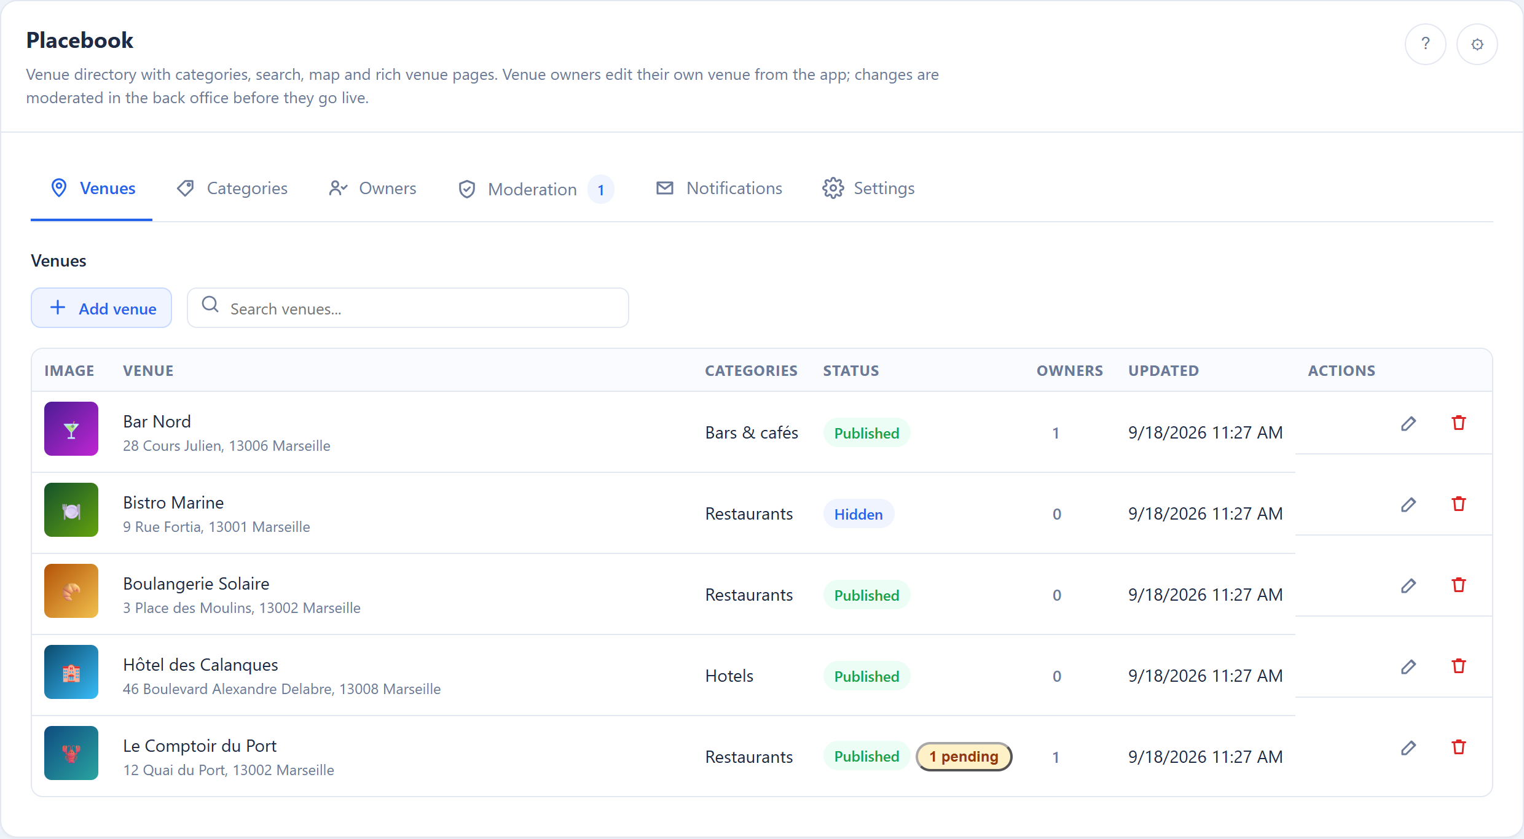Click the Add venue button

click(101, 308)
